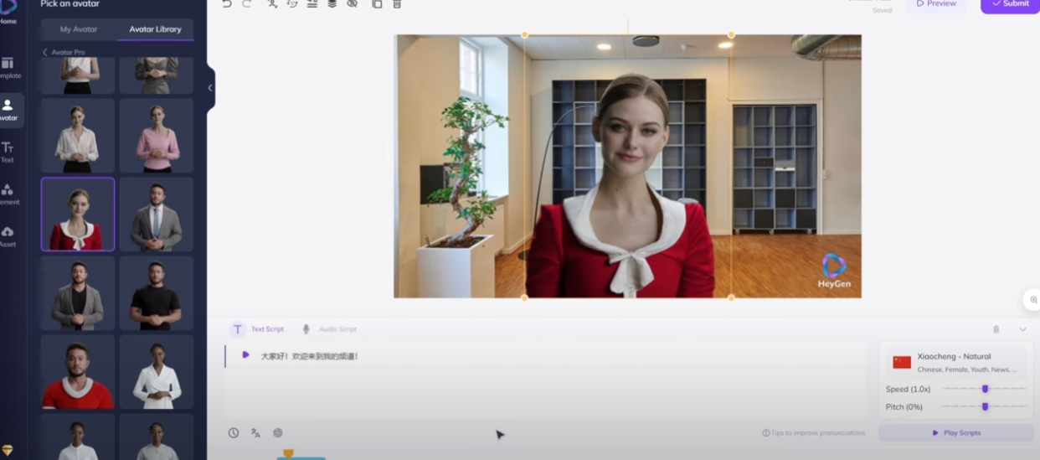Go back from Avatar Pro list
1040x460 pixels.
pos(45,52)
